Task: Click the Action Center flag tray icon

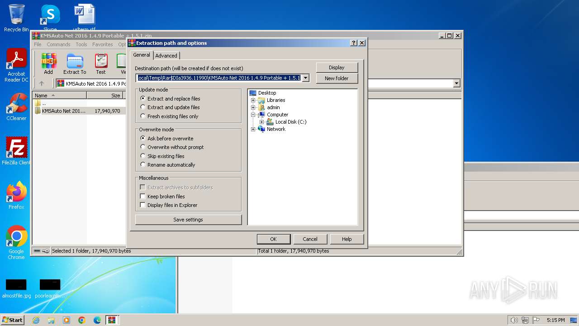Action: (x=536, y=320)
